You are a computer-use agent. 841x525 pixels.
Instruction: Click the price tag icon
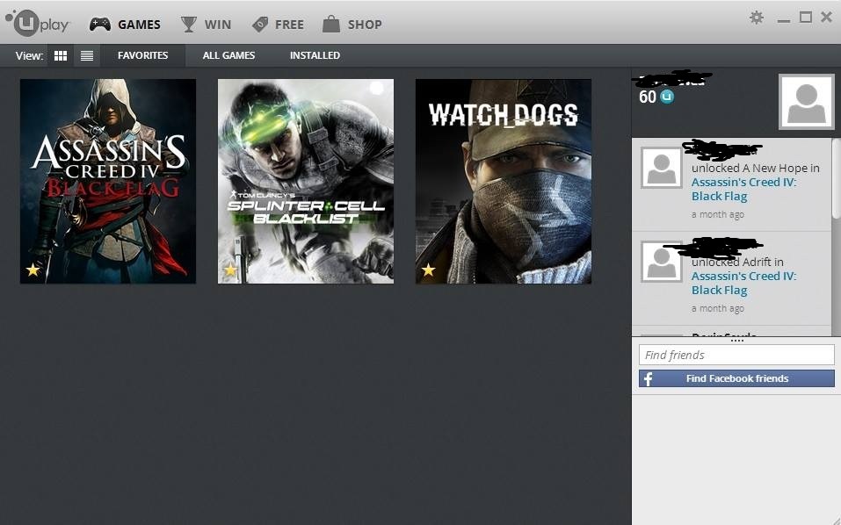click(x=260, y=24)
